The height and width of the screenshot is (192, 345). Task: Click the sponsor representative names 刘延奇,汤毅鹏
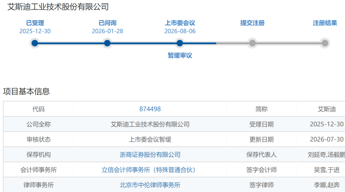click(x=326, y=155)
